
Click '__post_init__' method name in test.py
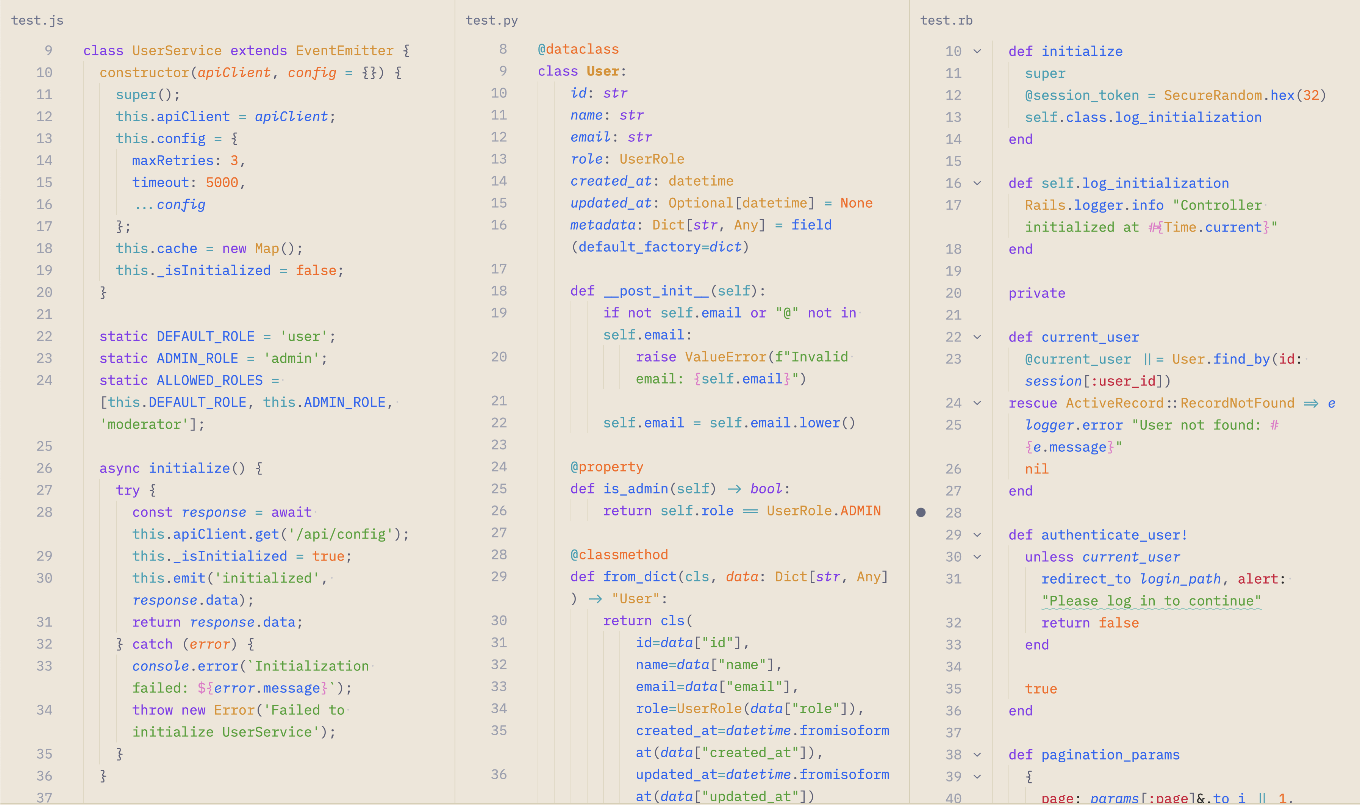pos(657,291)
